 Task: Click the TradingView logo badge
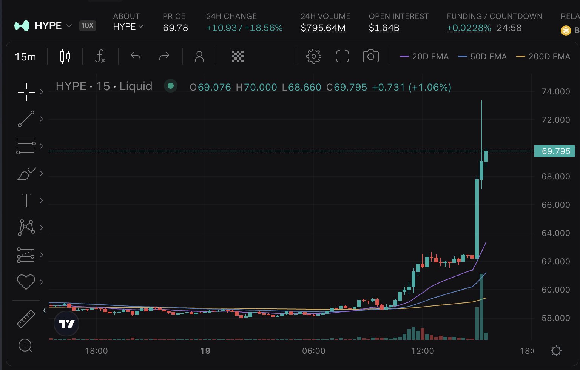(66, 324)
